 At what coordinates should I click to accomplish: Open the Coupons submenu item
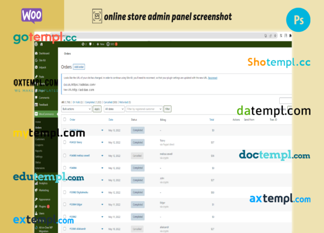pyautogui.click(x=39, y=145)
